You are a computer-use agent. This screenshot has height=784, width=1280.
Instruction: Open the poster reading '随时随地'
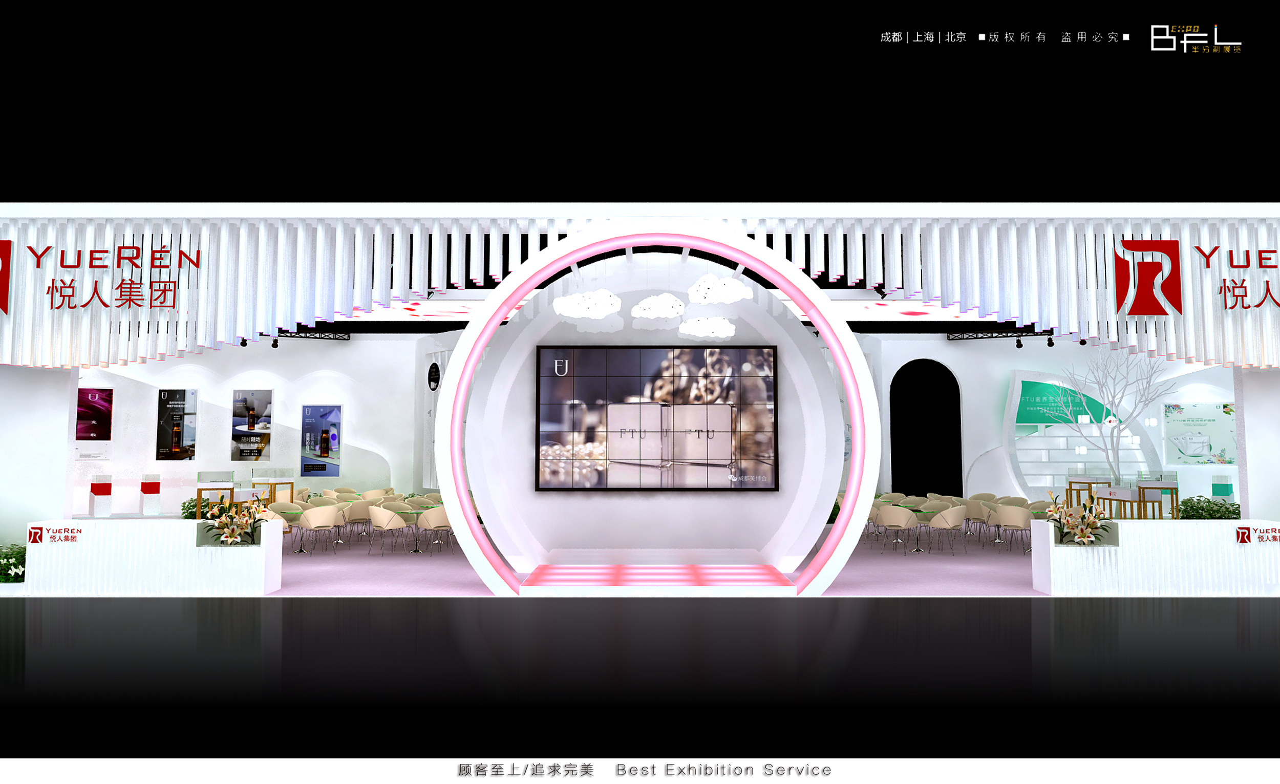click(x=251, y=425)
